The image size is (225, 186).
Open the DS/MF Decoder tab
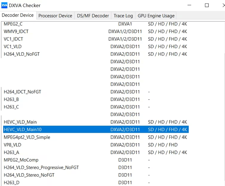pyautogui.click(x=93, y=16)
